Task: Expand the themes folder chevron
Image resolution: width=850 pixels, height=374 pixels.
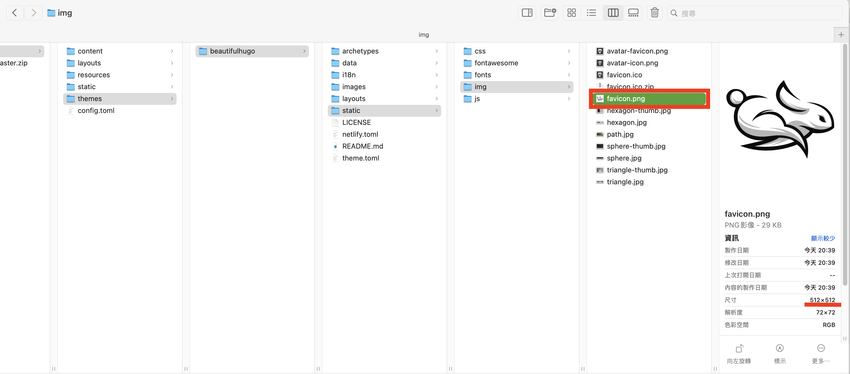Action: (x=172, y=99)
